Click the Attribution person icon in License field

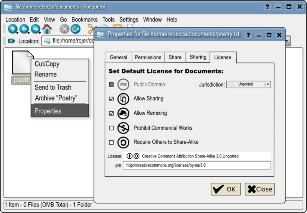(x=129, y=156)
